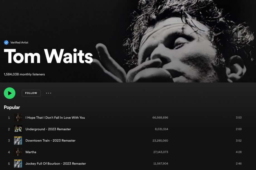Select Downtown Train - 2023 Remaster title
Image resolution: width=256 pixels, height=170 pixels.
coord(50,141)
